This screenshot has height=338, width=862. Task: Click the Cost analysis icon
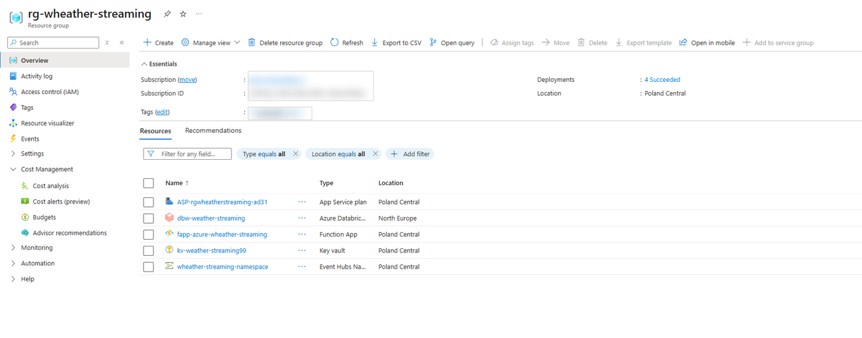click(x=25, y=186)
